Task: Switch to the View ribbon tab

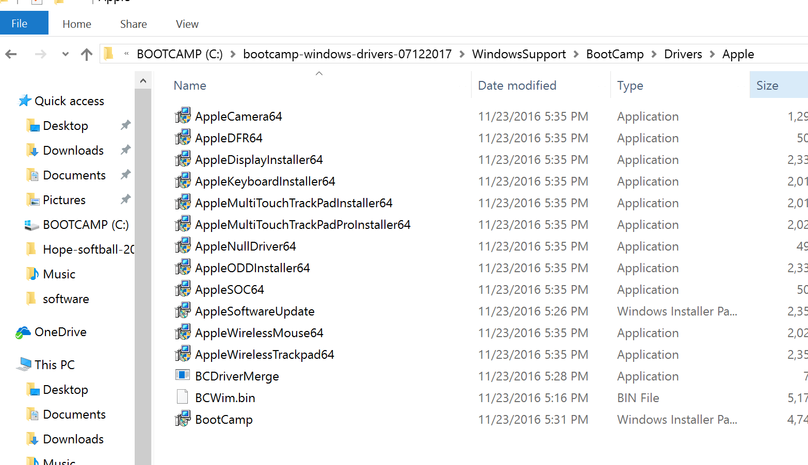Action: coord(187,24)
